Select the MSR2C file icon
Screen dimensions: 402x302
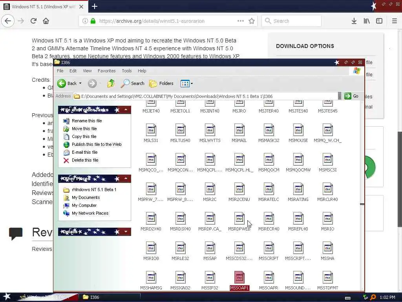(x=210, y=189)
